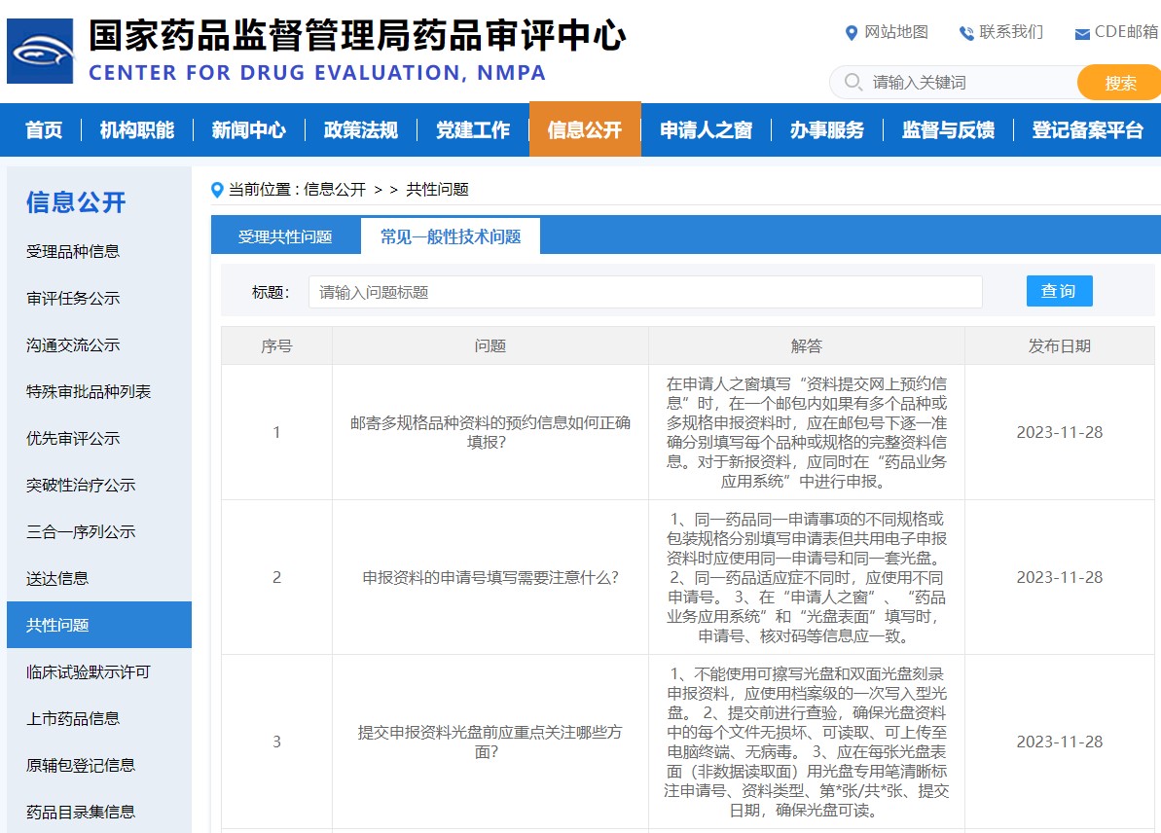This screenshot has width=1161, height=833.
Task: Open the 首页 navigation item
Action: (x=42, y=129)
